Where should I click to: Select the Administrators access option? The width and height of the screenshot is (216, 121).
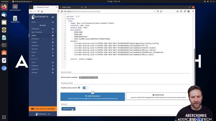pyautogui.click(x=92, y=96)
